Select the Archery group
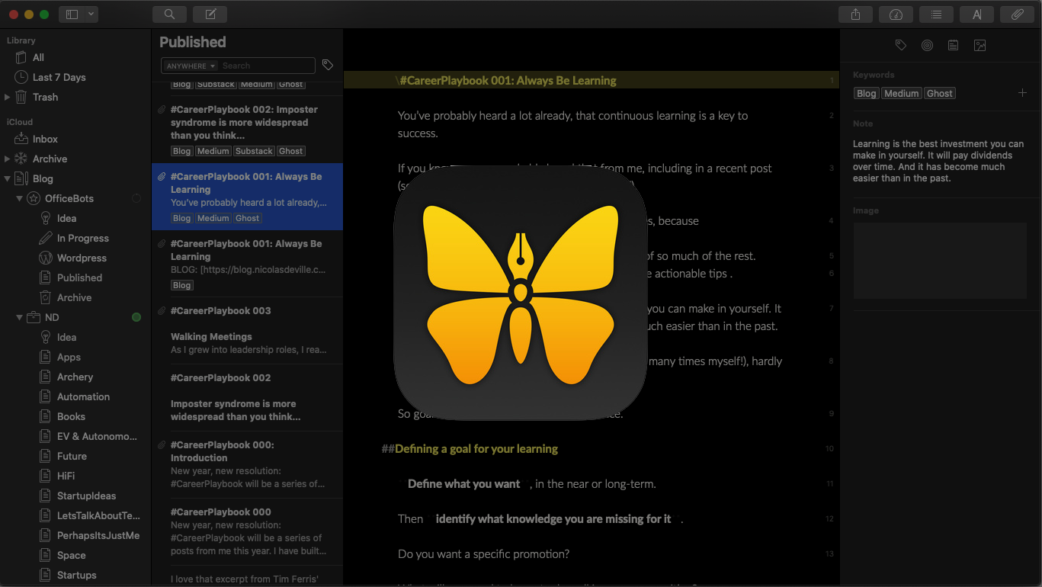This screenshot has height=587, width=1042. [x=75, y=377]
